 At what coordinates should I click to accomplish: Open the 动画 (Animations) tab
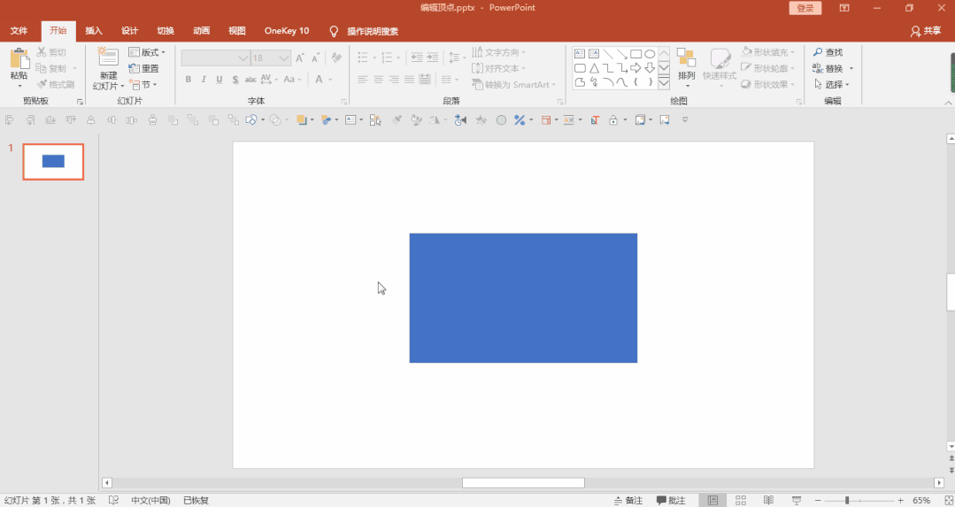202,31
